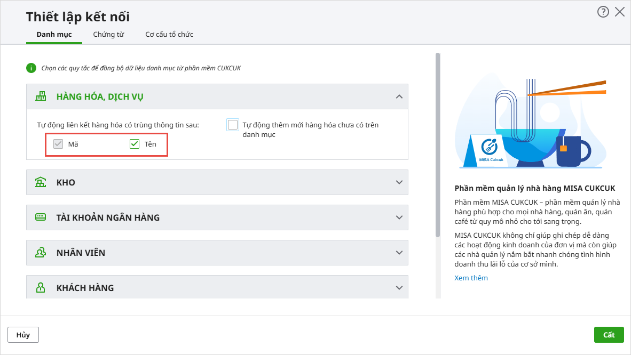The width and height of the screenshot is (631, 355).
Task: Switch to the Chứng từ tab
Action: [108, 35]
